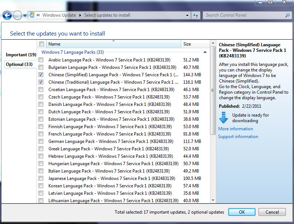The height and width of the screenshot is (224, 294).
Task: Click the blue download arrow icon
Action: point(223,118)
